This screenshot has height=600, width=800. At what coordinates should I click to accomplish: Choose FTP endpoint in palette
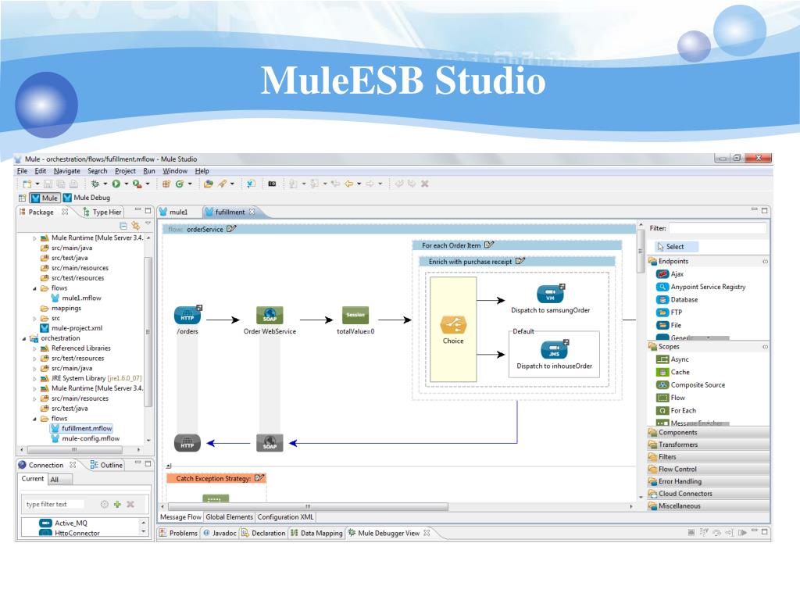(670, 312)
